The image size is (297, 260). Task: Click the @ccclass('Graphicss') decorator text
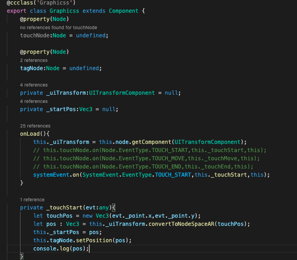pyautogui.click(x=41, y=3)
